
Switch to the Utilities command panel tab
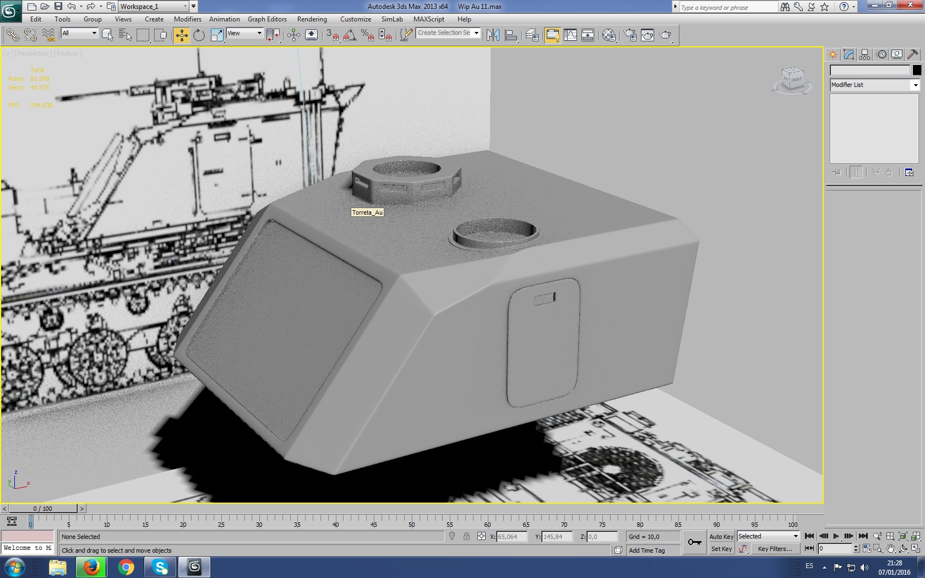click(x=913, y=54)
